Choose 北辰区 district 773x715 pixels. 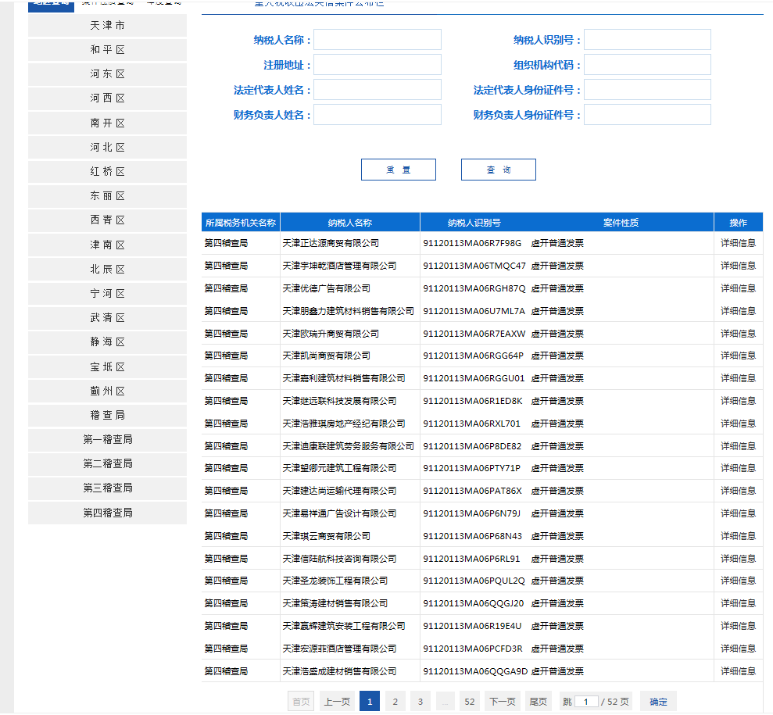[x=108, y=269]
